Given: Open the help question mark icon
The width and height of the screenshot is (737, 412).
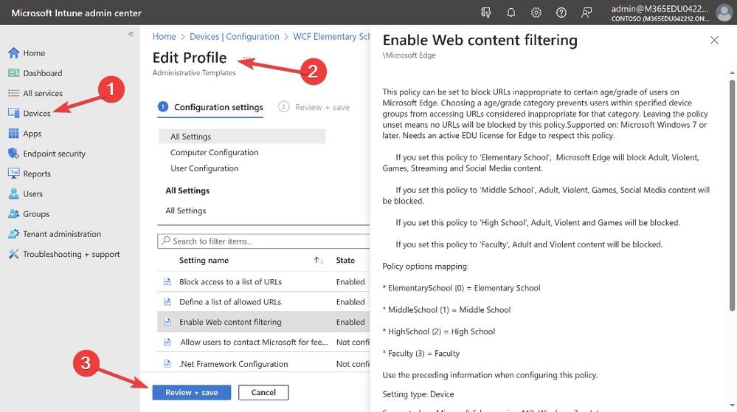Looking at the screenshot, I should tap(561, 13).
